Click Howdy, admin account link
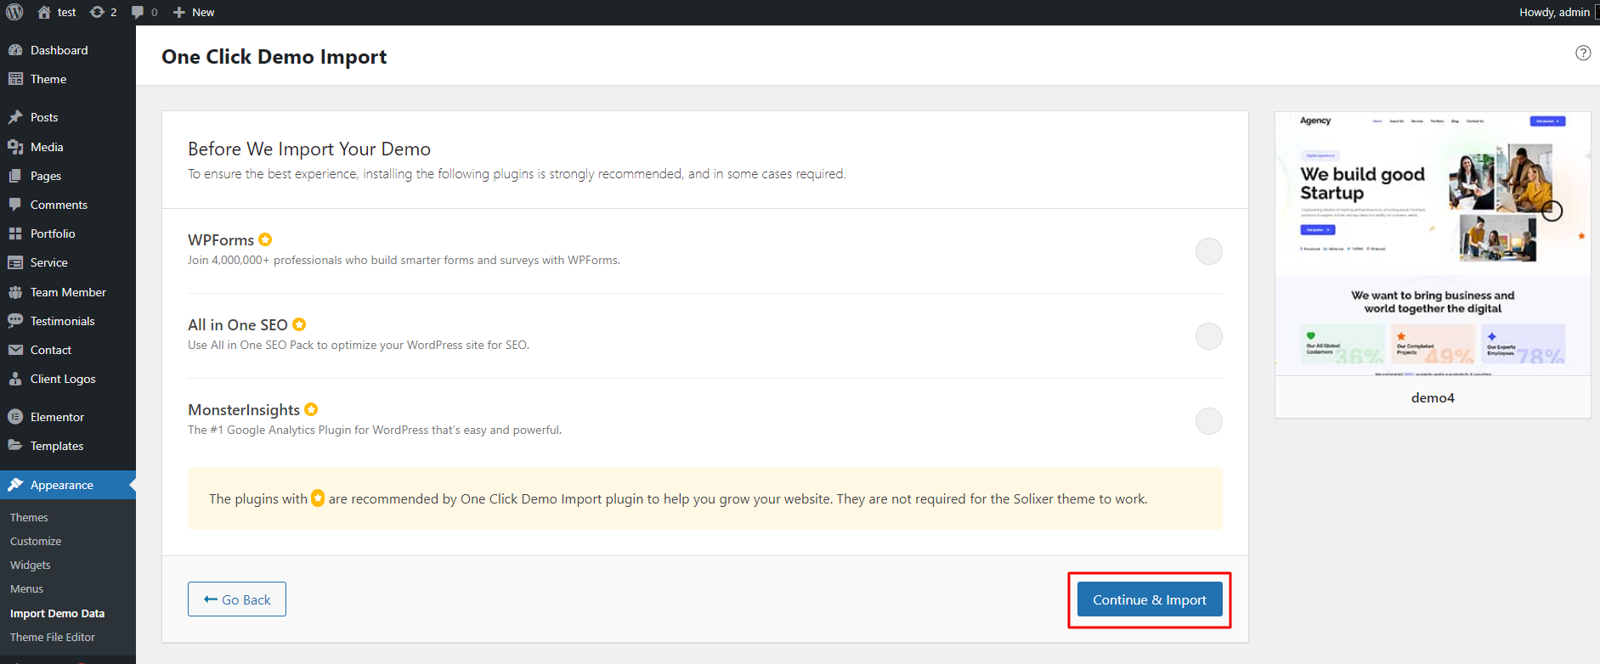1600x664 pixels. 1554,12
